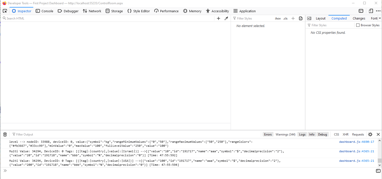Toggle Responsive Design Mode icon
This screenshot has height=179, width=382.
[x=371, y=11]
